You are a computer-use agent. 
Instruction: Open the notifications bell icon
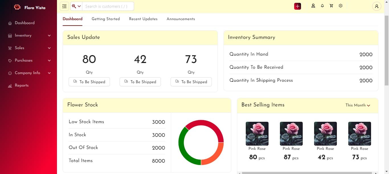322,6
